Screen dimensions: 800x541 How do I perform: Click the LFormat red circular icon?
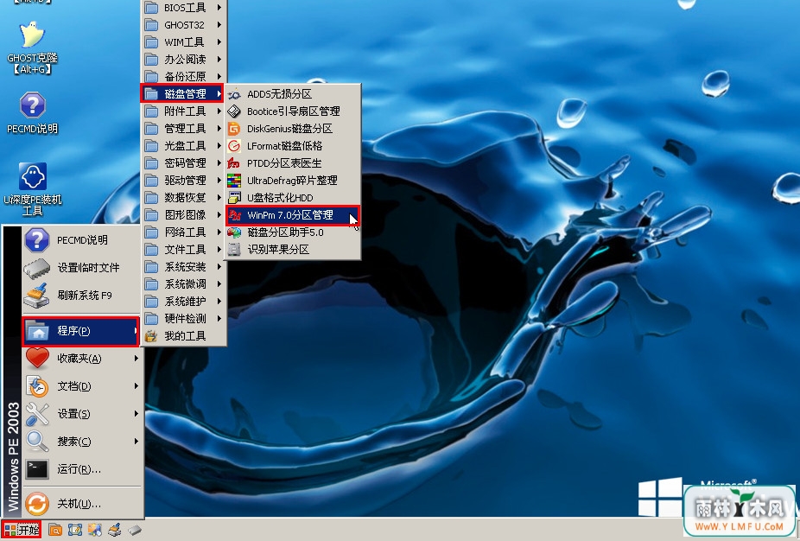(234, 146)
